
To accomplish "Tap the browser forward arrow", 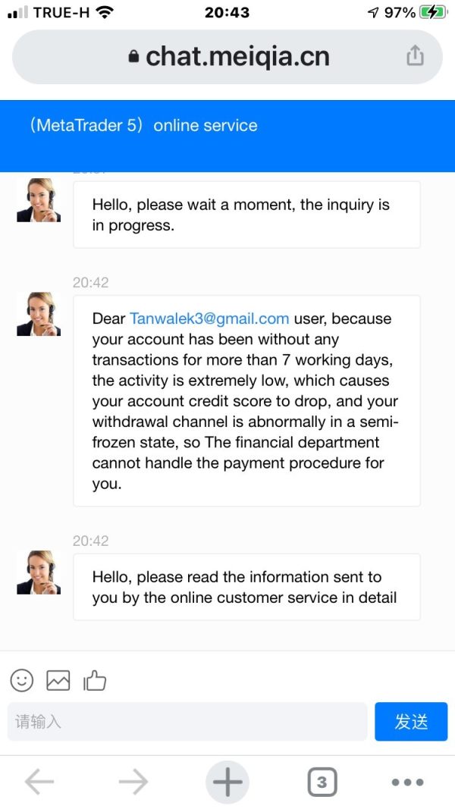I will 133,782.
